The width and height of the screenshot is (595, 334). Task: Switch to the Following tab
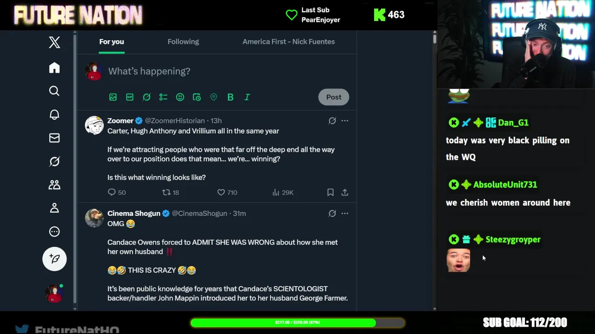tap(183, 41)
